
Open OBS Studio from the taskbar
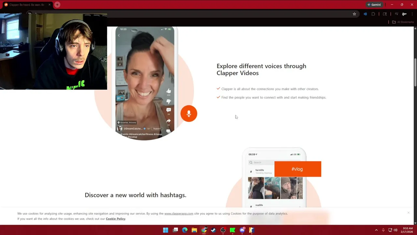point(223,230)
